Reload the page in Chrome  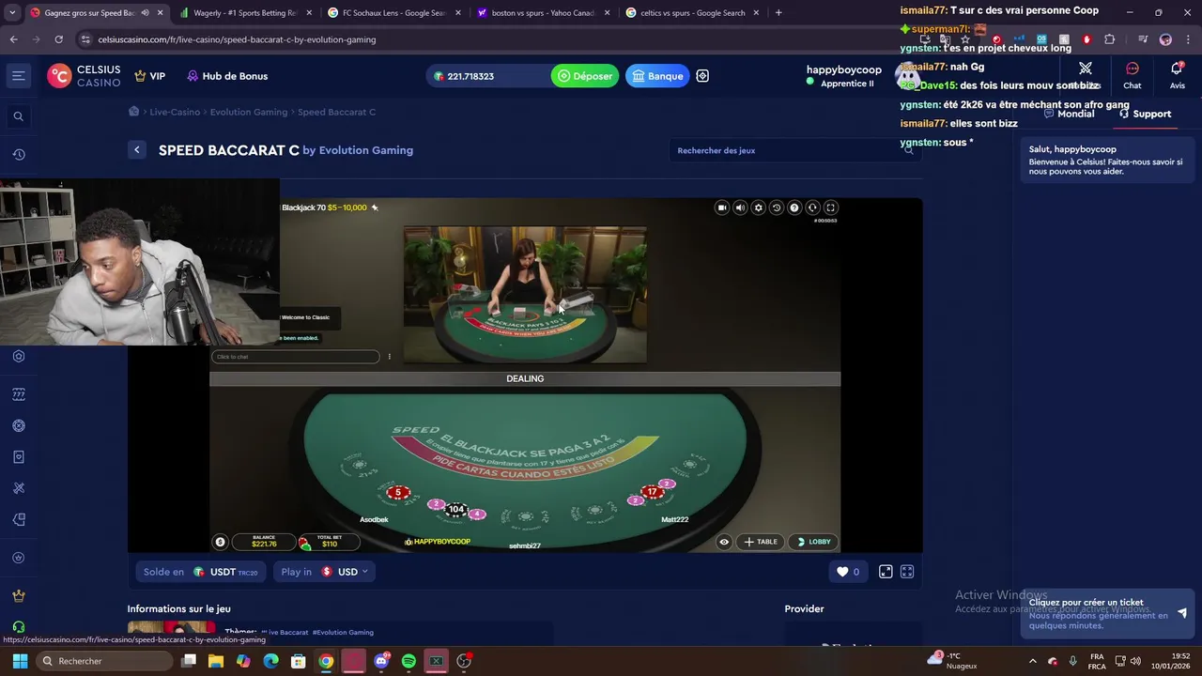coord(58,39)
